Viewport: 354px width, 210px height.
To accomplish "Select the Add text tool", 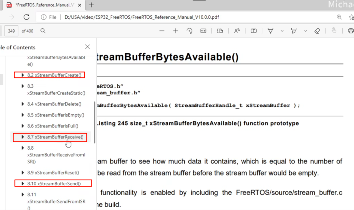I will [x=254, y=31].
